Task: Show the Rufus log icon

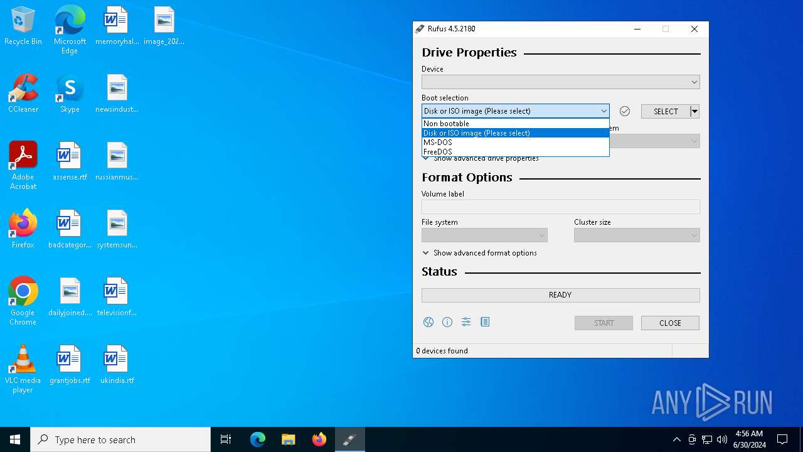Action: (485, 322)
